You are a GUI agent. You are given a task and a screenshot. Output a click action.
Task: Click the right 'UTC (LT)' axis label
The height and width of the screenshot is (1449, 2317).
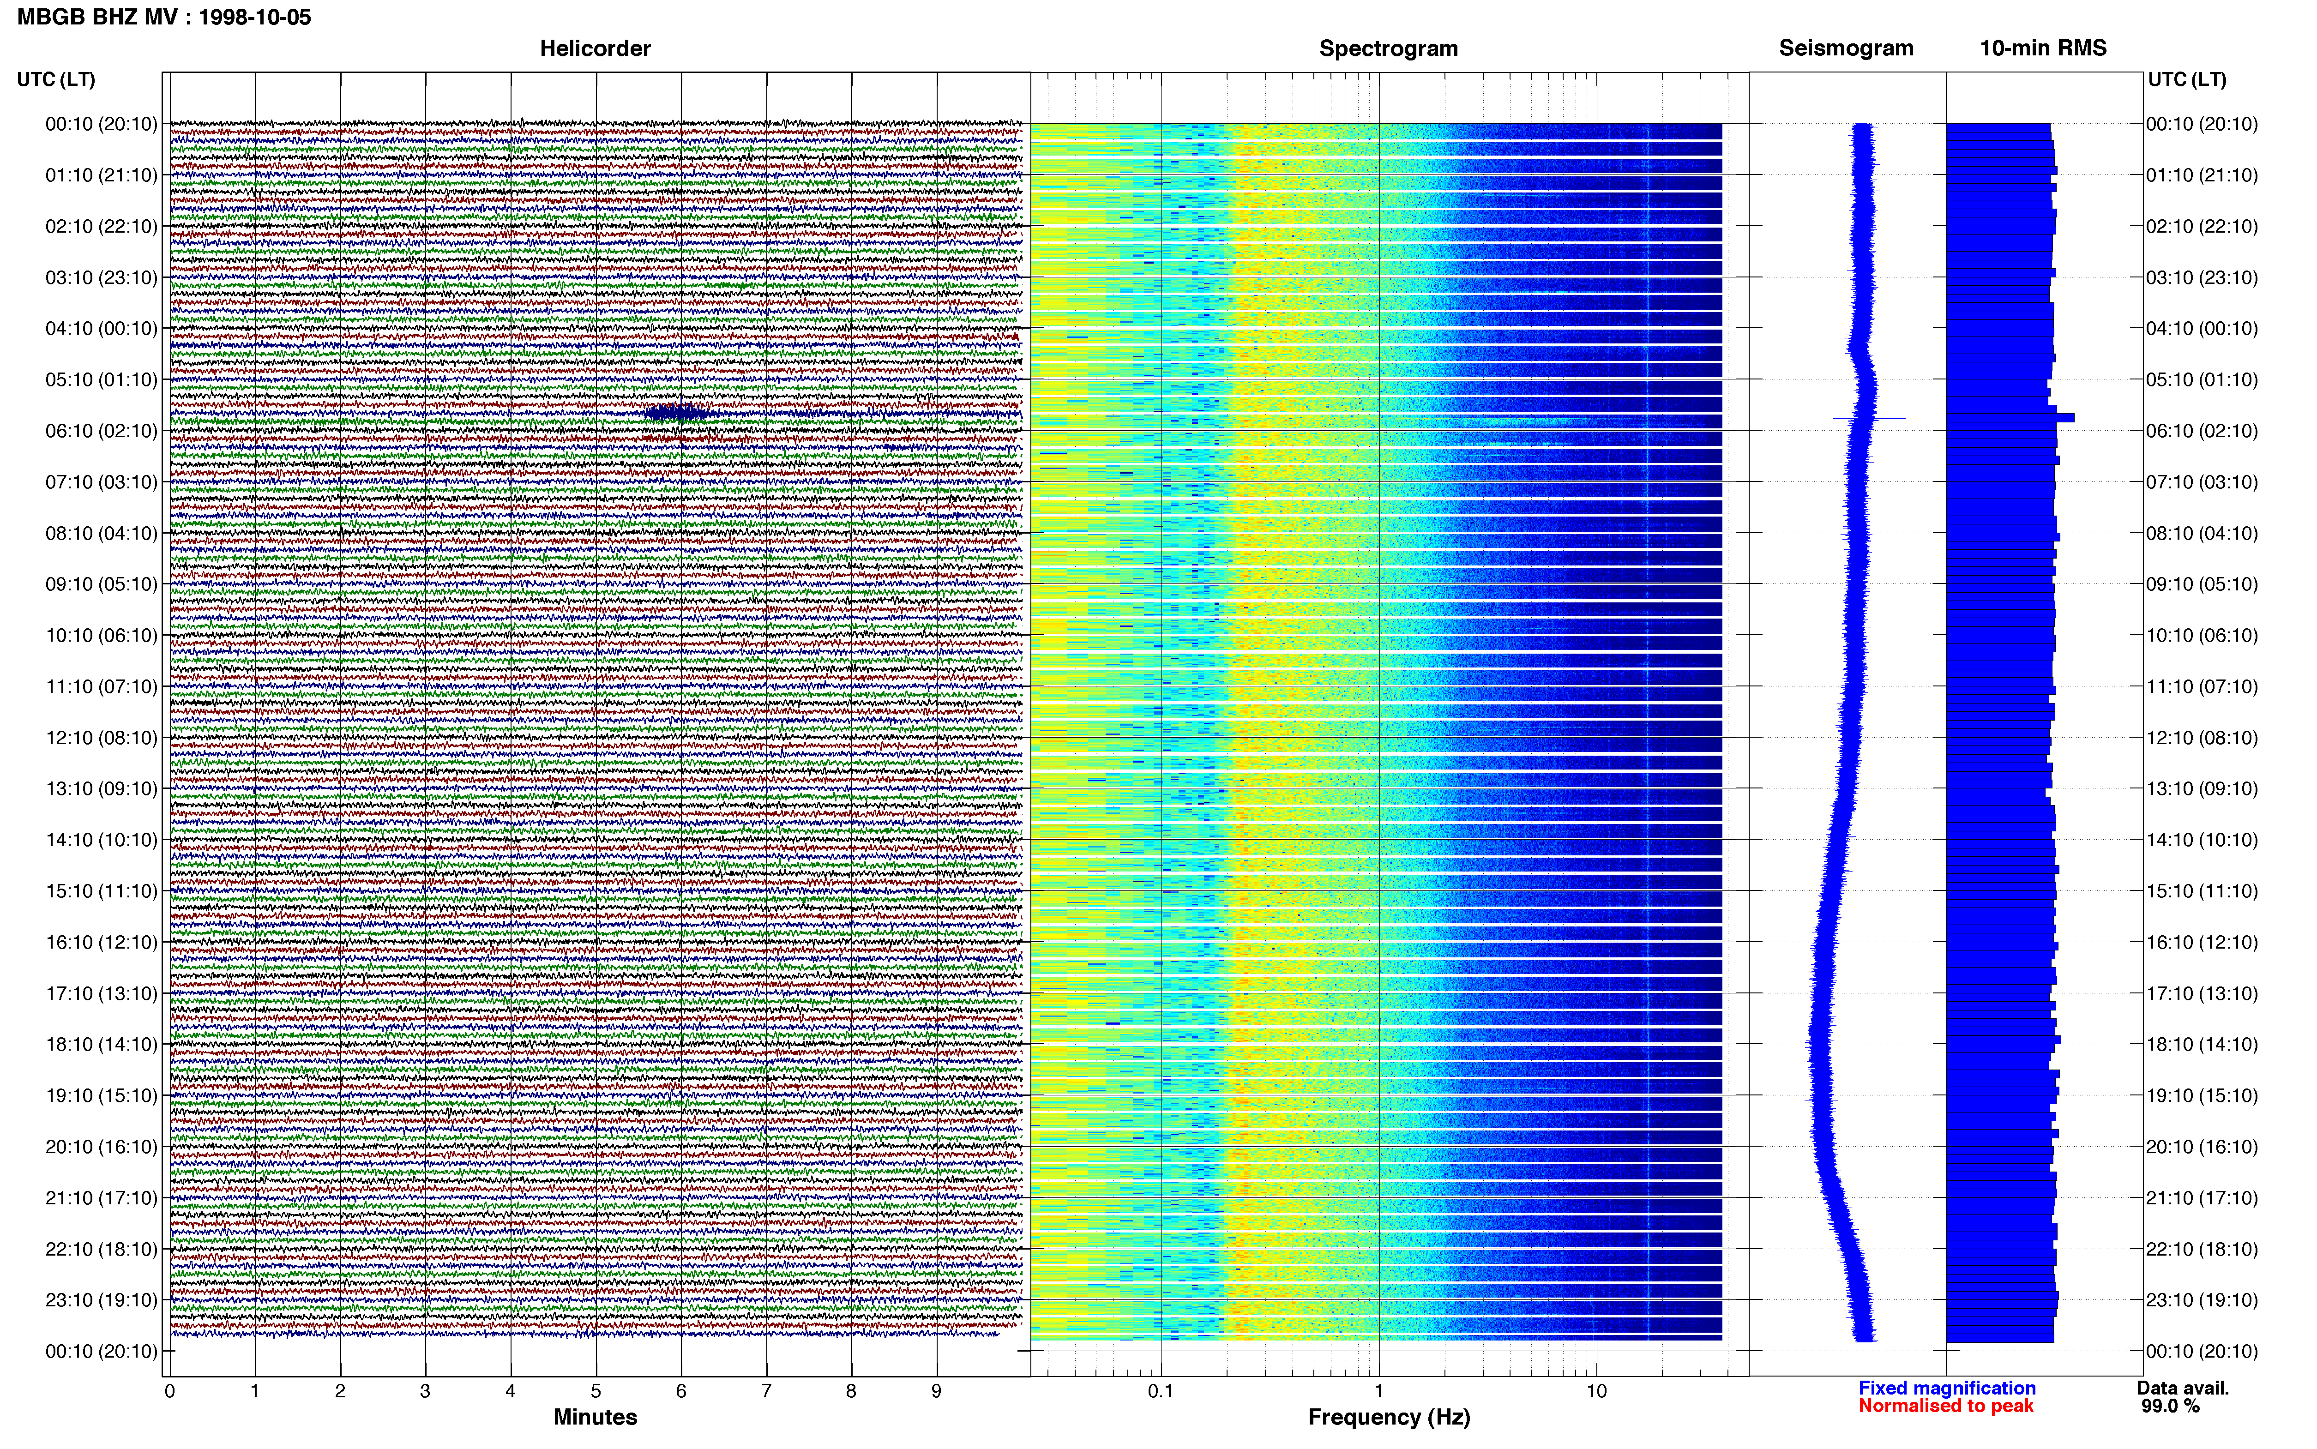point(2187,79)
